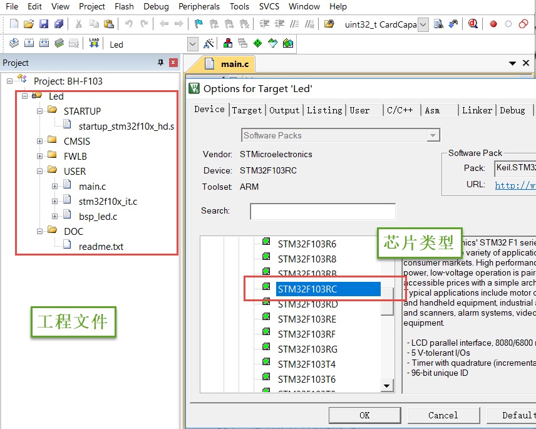Insert a bookmark with the flag icon

pyautogui.click(x=198, y=24)
